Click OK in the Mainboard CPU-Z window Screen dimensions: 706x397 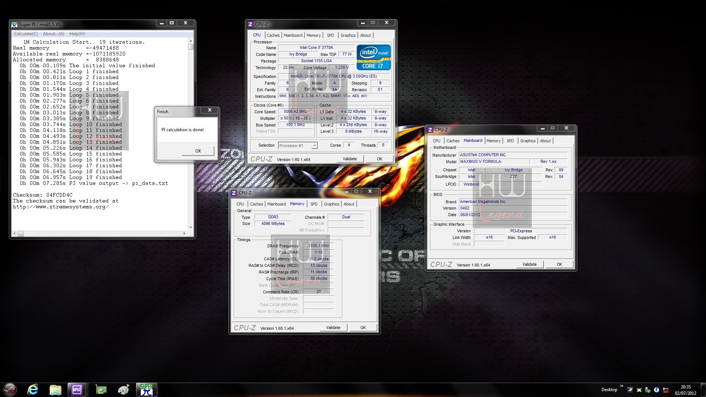pos(559,264)
